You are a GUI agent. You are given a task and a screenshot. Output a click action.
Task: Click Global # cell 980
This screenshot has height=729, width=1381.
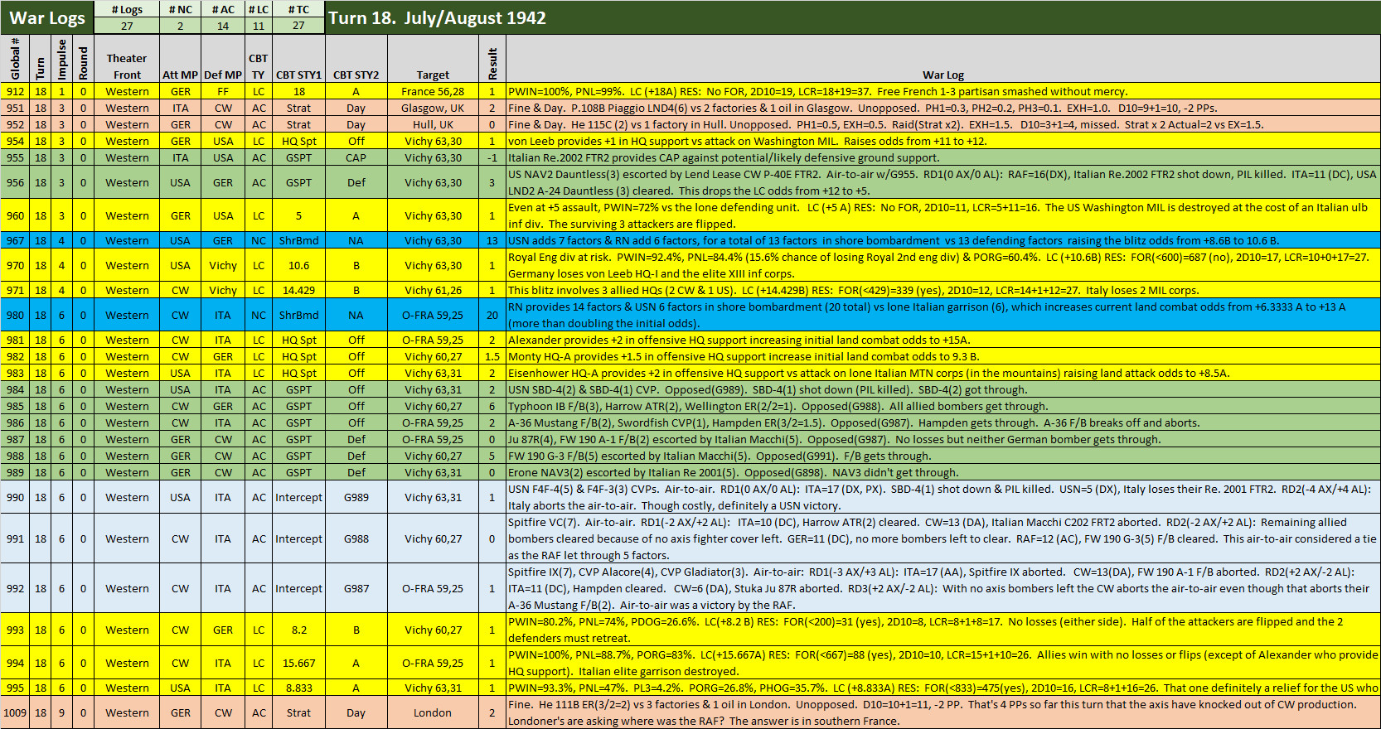(x=15, y=315)
